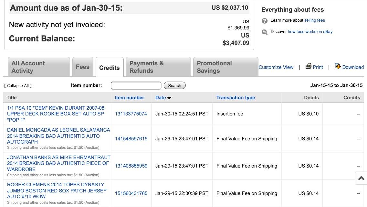The height and width of the screenshot is (207, 367).
Task: Collapse all account entries
Action: coord(18,86)
